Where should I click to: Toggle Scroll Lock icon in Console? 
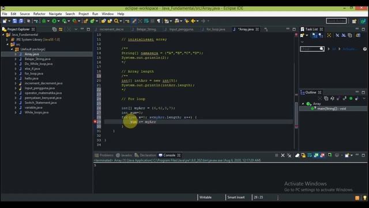coord(303,155)
